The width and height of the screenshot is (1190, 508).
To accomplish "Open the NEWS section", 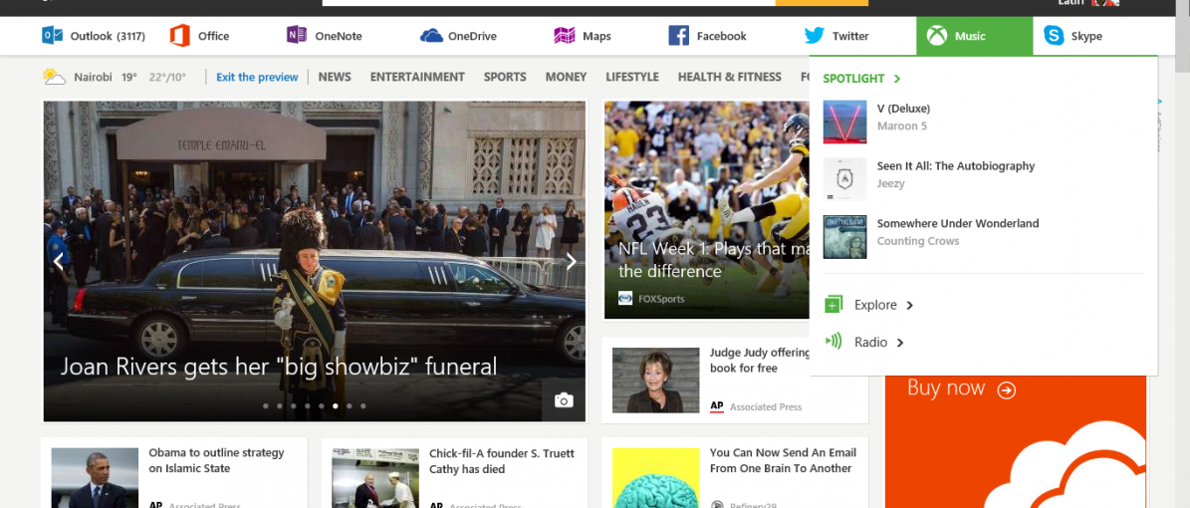I will (x=335, y=77).
